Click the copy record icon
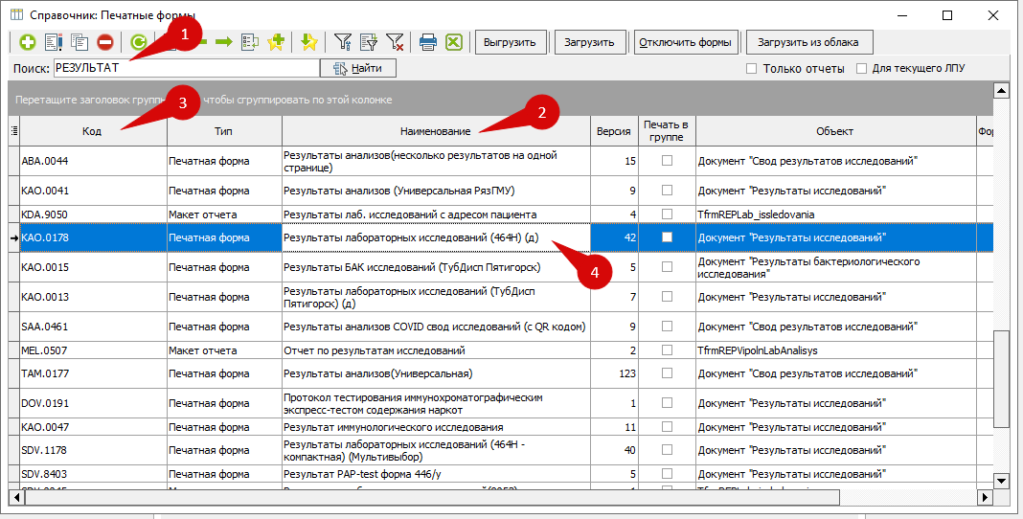 pyautogui.click(x=80, y=42)
